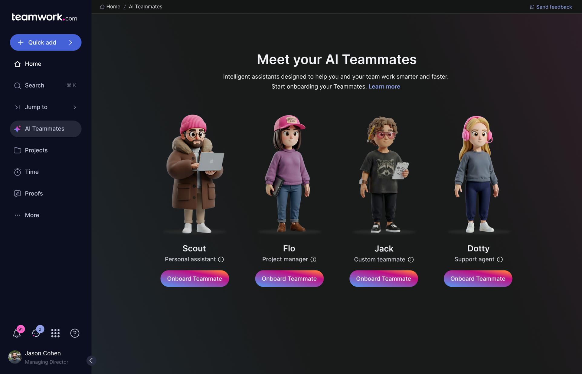Click the Jason Cohen user name
The height and width of the screenshot is (374, 582).
click(43, 353)
